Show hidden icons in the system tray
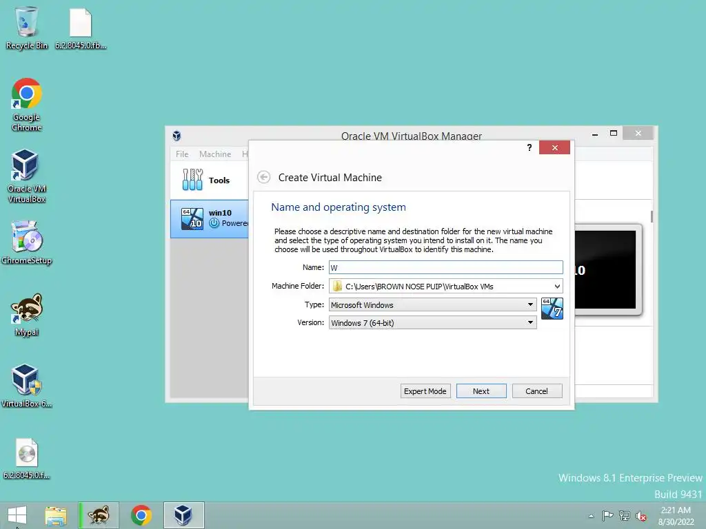Viewport: 706px width, 529px height. [591, 516]
